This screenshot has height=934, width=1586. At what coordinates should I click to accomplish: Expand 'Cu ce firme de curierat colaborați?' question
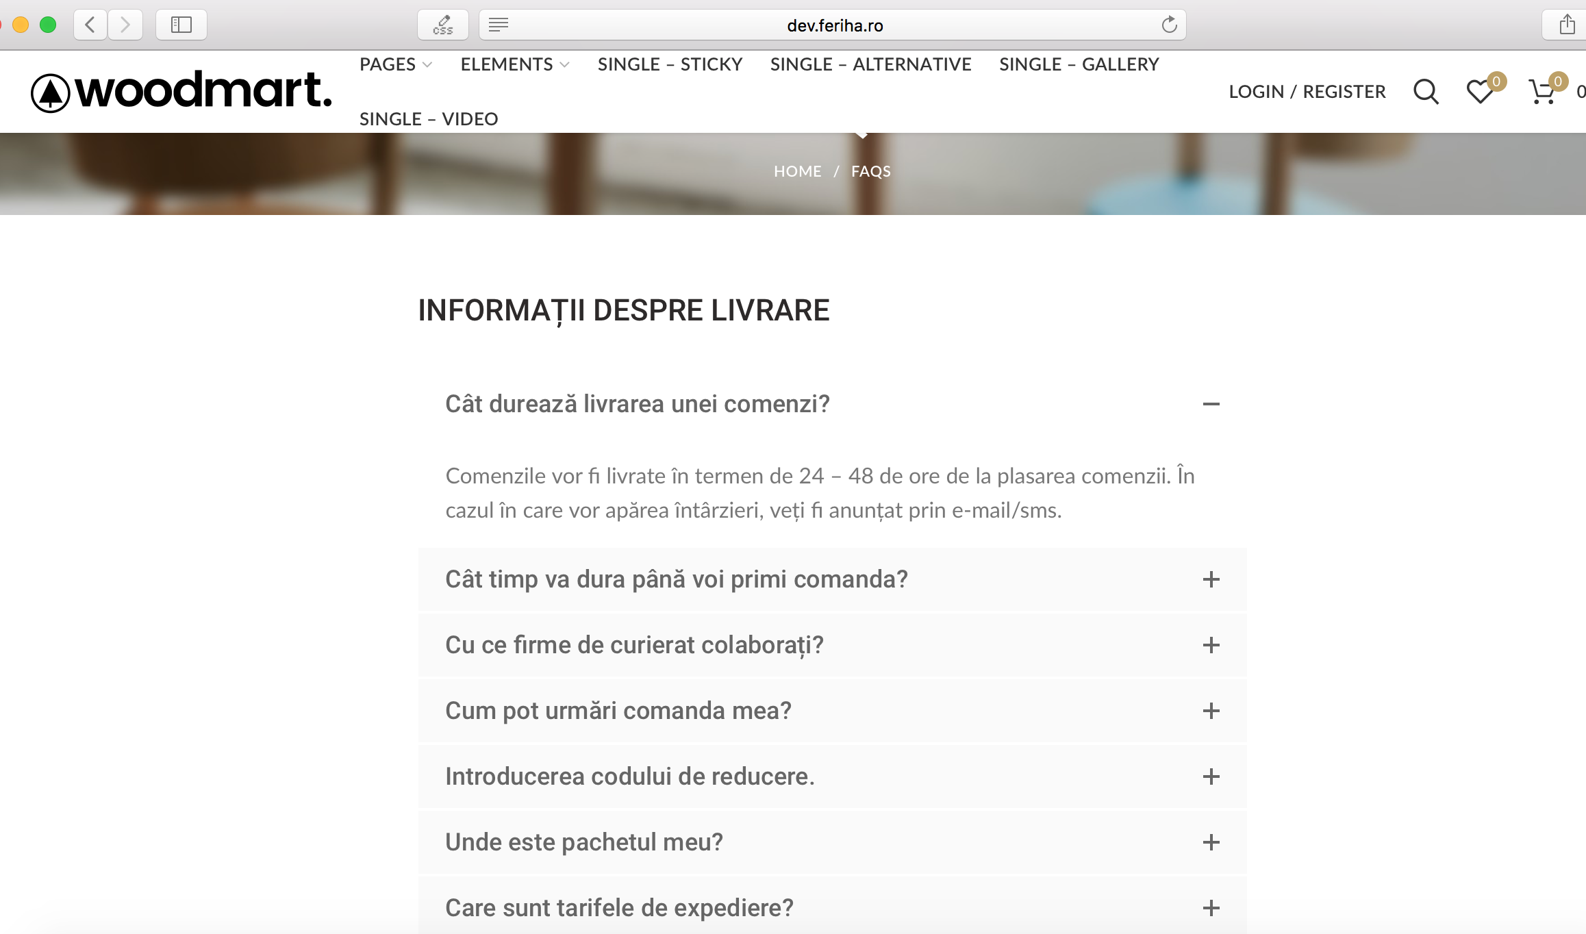pyautogui.click(x=1211, y=645)
